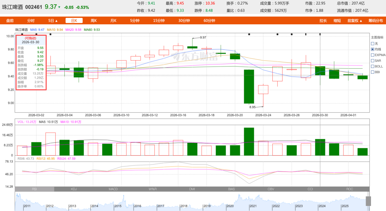The width and height of the screenshot is (386, 211).
Task: Open the 15分钟 chart tab
Action: tap(159, 21)
